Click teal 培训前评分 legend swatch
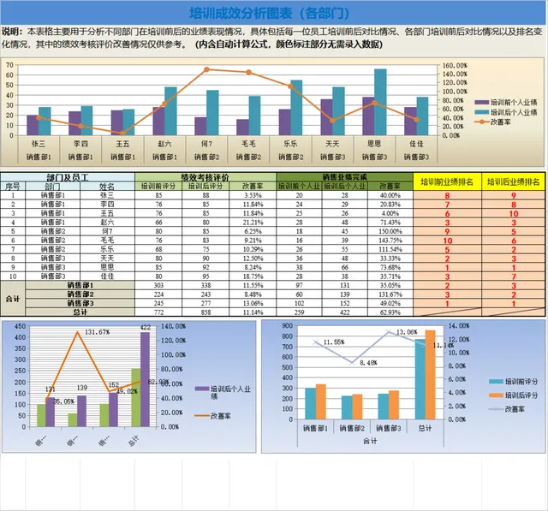 point(496,382)
